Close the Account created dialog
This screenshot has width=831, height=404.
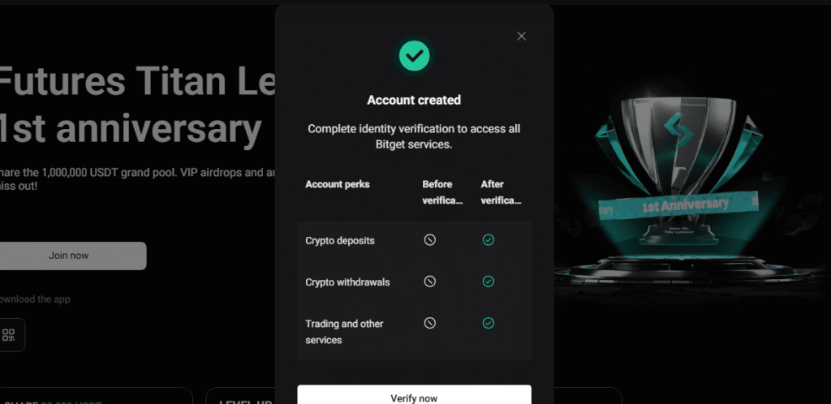pyautogui.click(x=521, y=36)
